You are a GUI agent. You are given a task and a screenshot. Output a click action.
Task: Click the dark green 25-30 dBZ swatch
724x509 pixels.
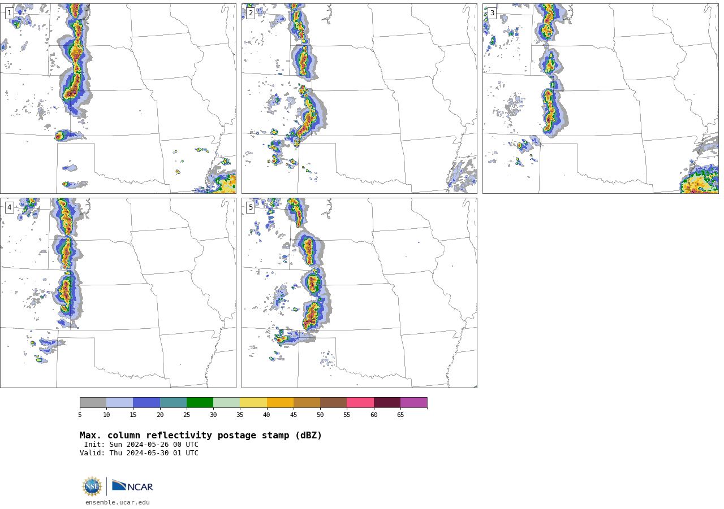[200, 402]
